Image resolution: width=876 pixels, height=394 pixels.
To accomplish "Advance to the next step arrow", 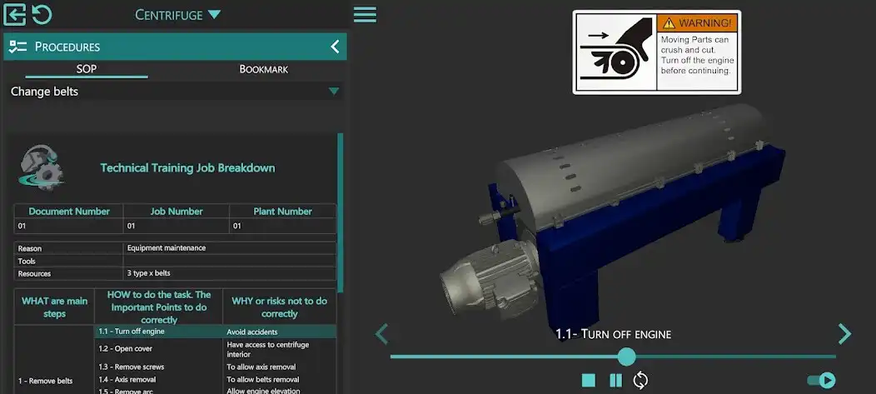I will (x=844, y=334).
